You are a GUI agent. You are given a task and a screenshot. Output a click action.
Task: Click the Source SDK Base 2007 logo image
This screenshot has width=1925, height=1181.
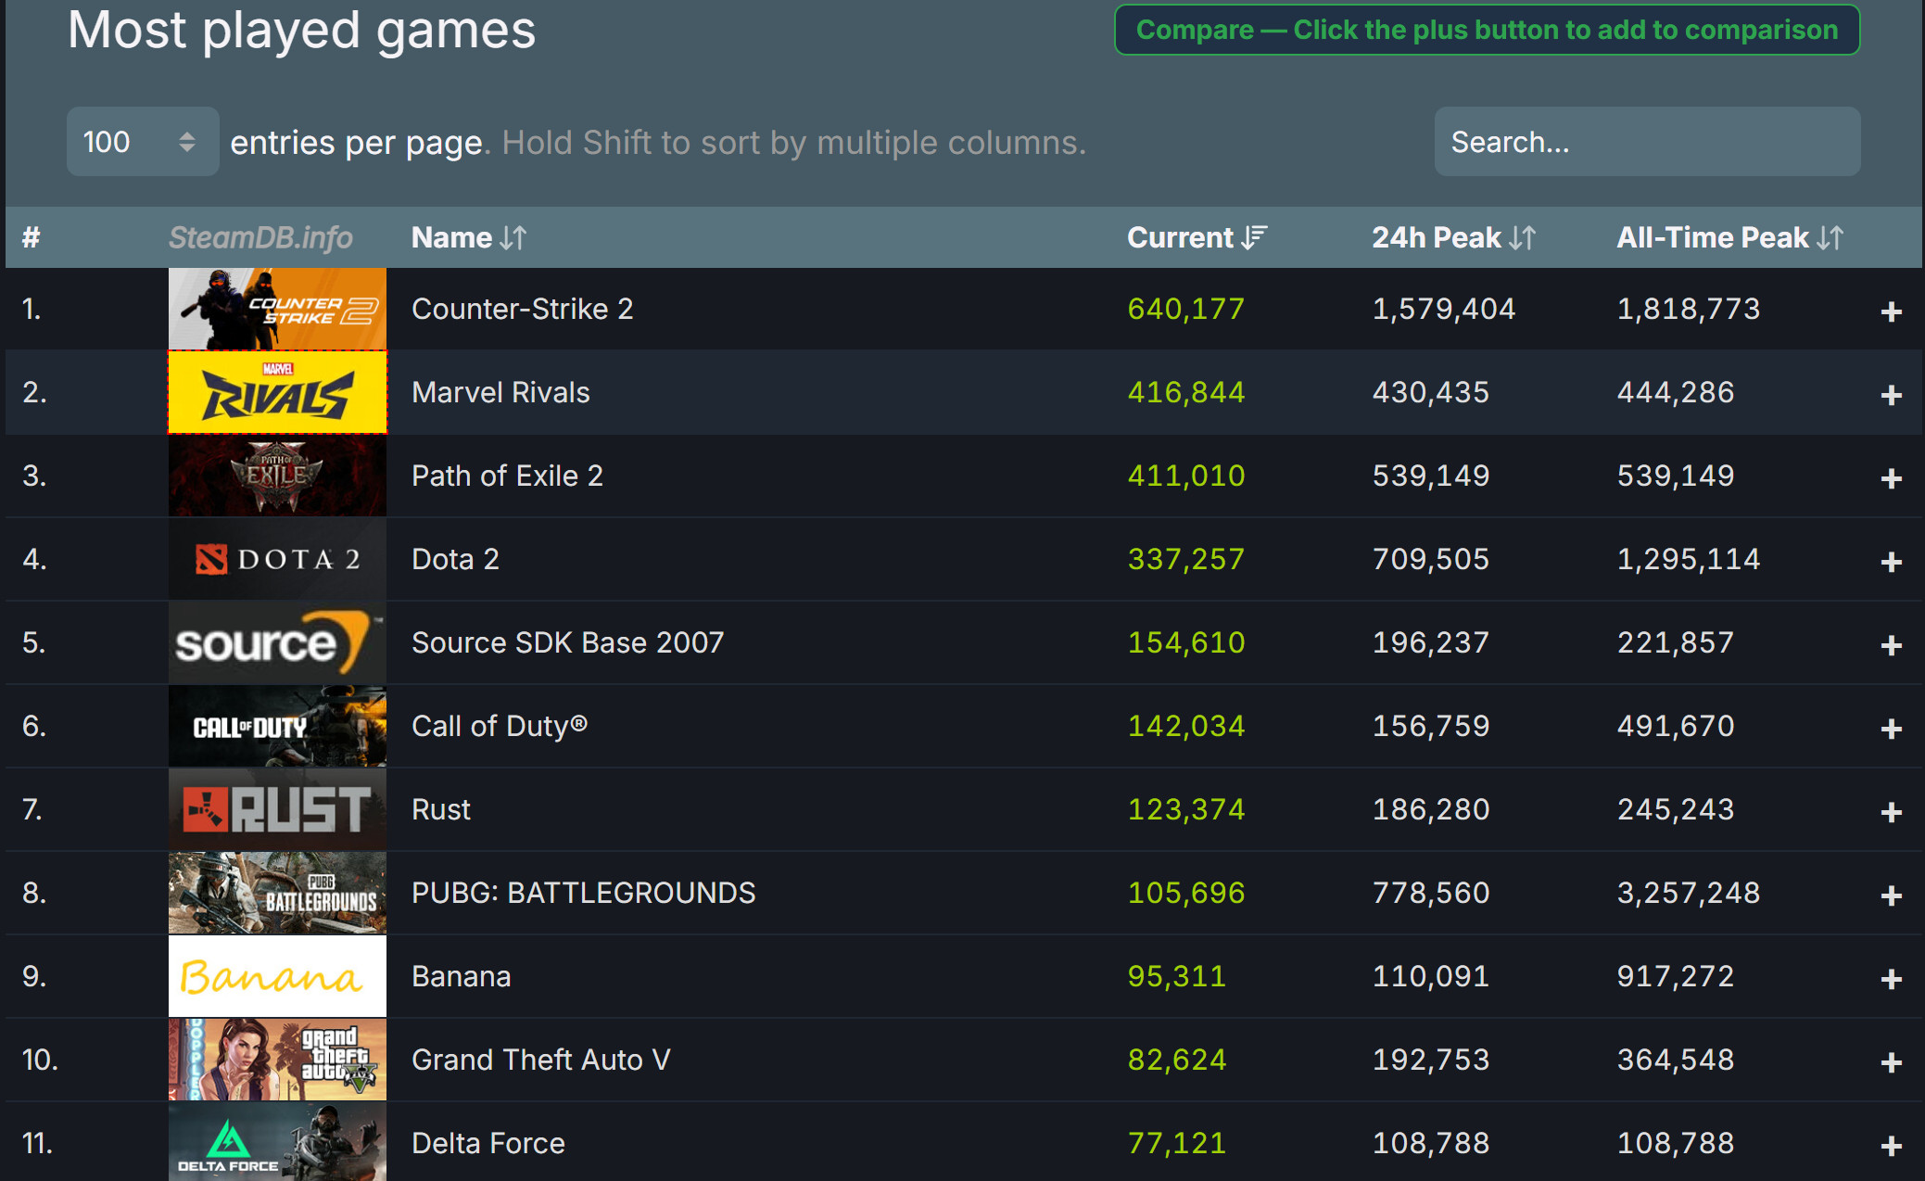tap(277, 642)
